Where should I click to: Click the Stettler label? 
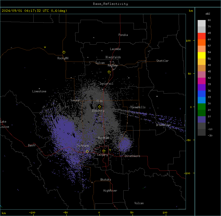[x=163, y=61]
